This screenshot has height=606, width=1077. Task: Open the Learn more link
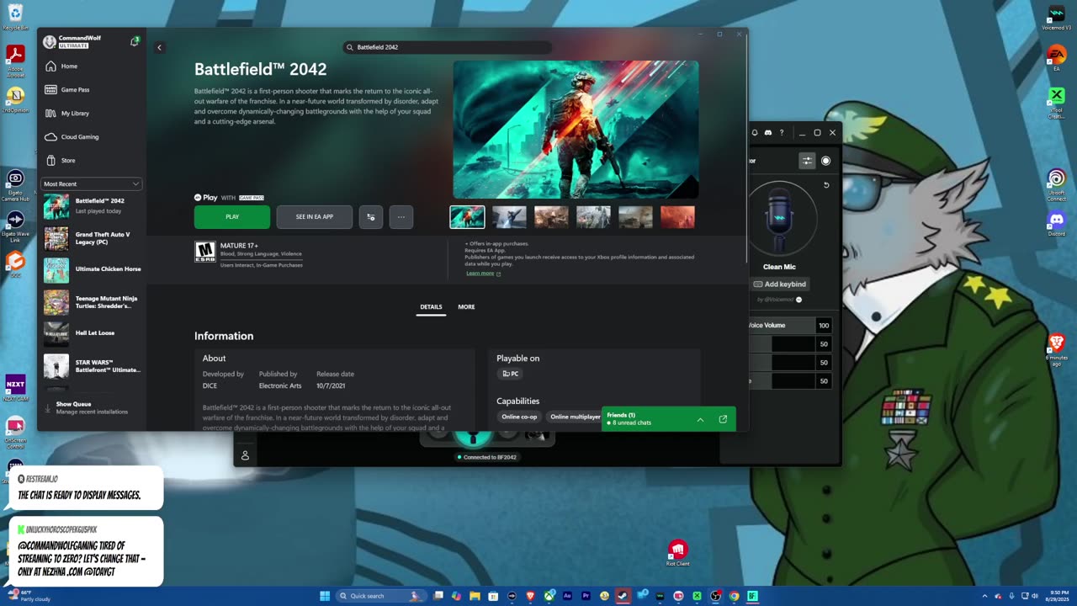coord(483,274)
